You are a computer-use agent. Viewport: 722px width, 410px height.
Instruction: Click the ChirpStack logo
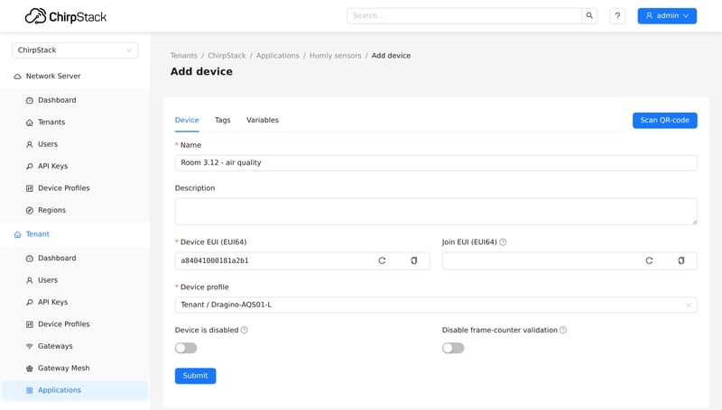tap(65, 16)
